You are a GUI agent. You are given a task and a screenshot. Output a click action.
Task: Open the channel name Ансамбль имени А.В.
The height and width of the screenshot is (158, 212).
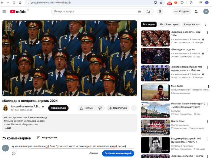[26, 106]
